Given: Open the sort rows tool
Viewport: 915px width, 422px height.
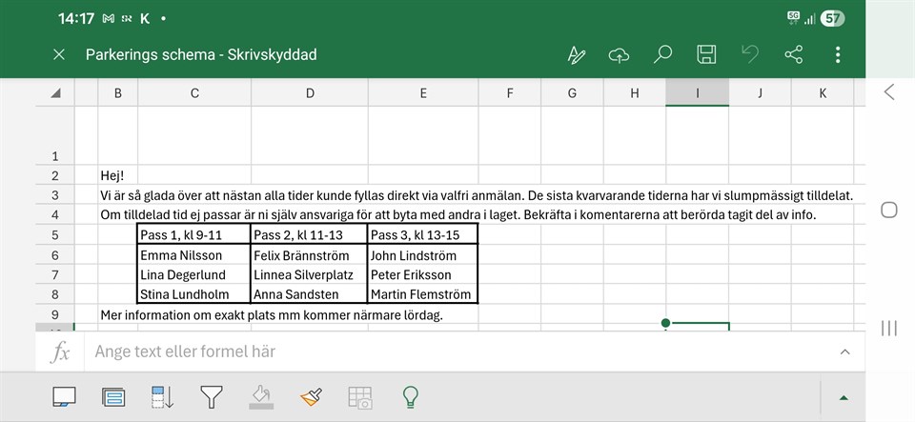Looking at the screenshot, I should tap(162, 396).
